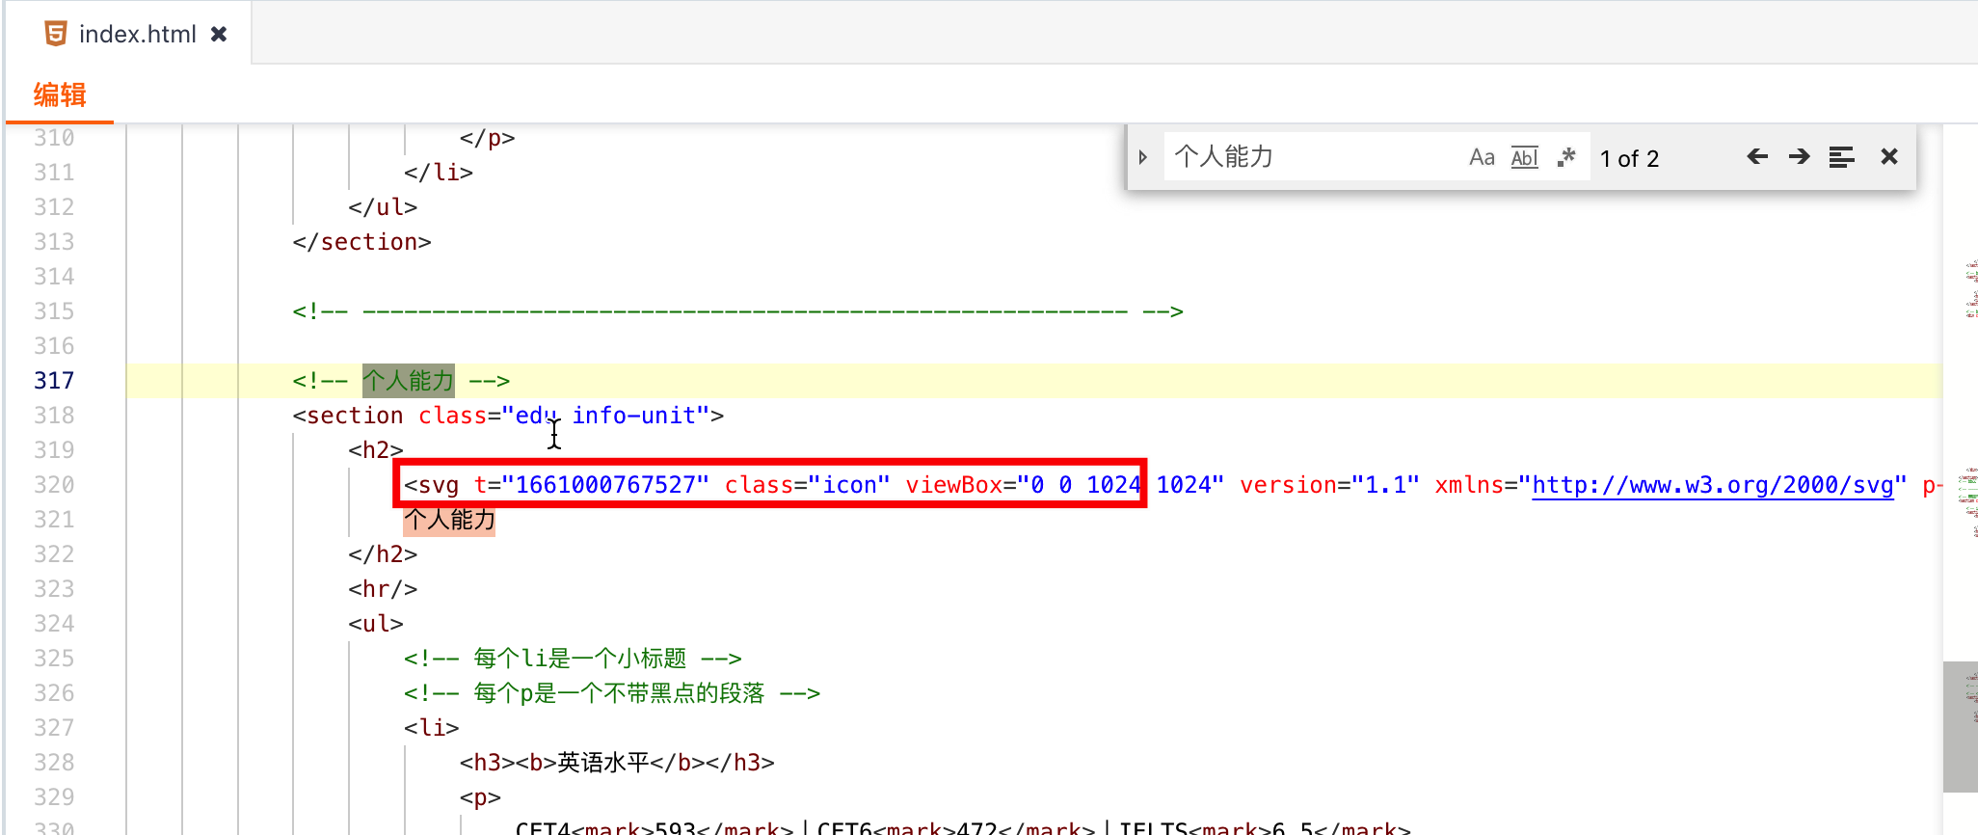
Task: Click the </section> tag on line 313
Action: tap(361, 242)
